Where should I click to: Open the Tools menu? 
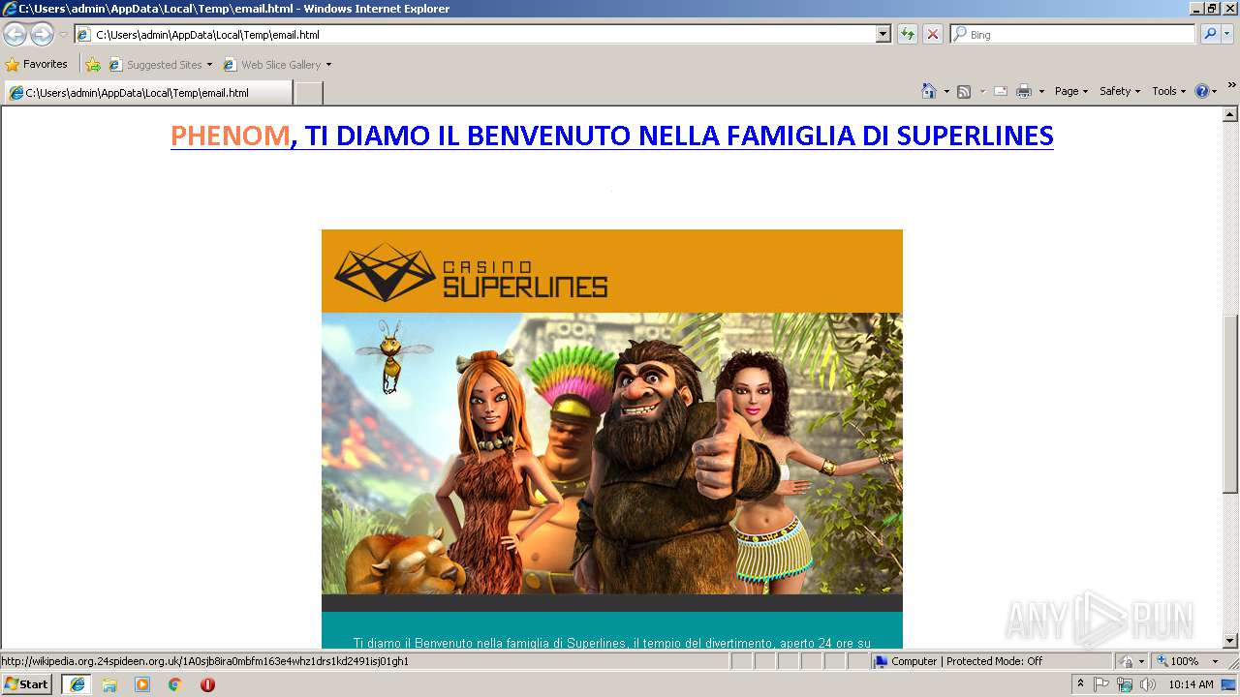click(x=1168, y=91)
